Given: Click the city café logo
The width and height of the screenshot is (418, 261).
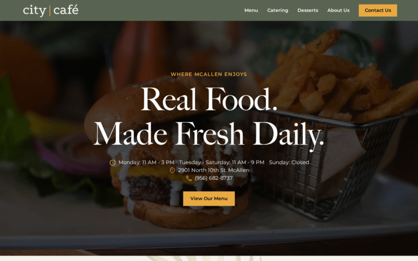Looking at the screenshot, I should (x=51, y=10).
